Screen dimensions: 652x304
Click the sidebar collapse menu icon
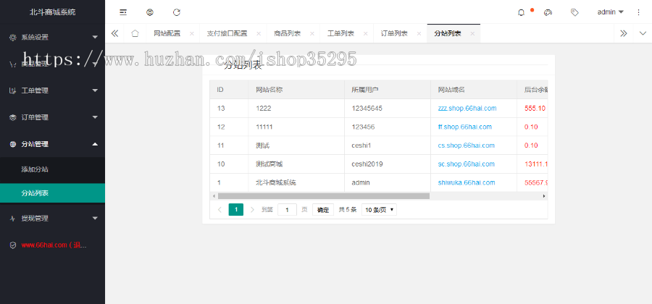[x=123, y=12]
